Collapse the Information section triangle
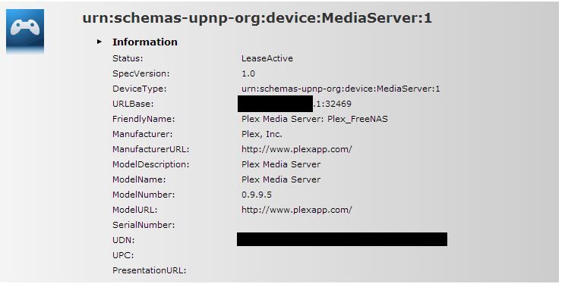 point(99,42)
